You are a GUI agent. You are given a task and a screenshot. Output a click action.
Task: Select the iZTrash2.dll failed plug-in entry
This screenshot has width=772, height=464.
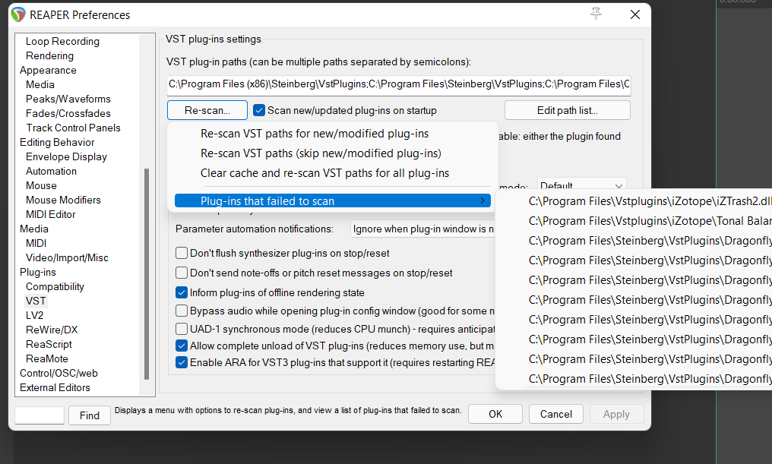point(650,201)
